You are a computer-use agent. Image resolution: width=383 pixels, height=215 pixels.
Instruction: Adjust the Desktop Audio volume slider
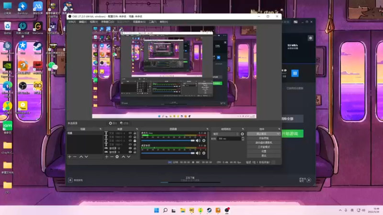pyautogui.click(x=168, y=153)
